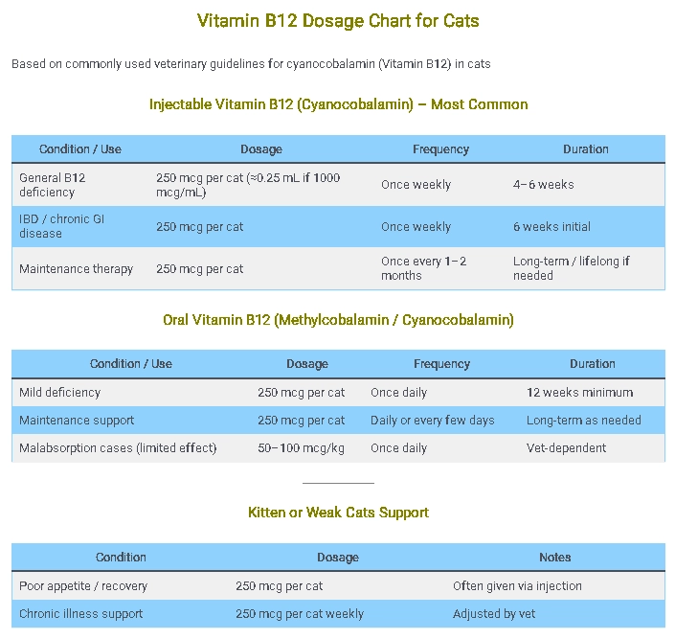Select the 'Vet-dependent' cell

[566, 448]
